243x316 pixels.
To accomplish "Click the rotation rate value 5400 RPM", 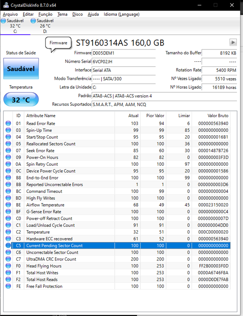I will point(219,70).
